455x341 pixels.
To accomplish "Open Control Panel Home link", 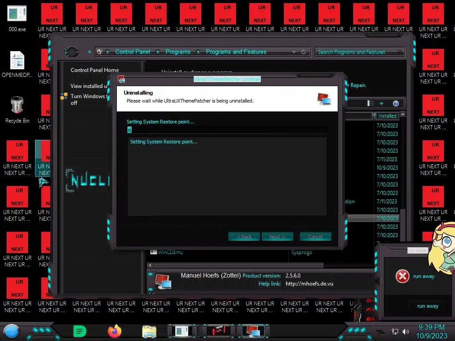I will (95, 70).
